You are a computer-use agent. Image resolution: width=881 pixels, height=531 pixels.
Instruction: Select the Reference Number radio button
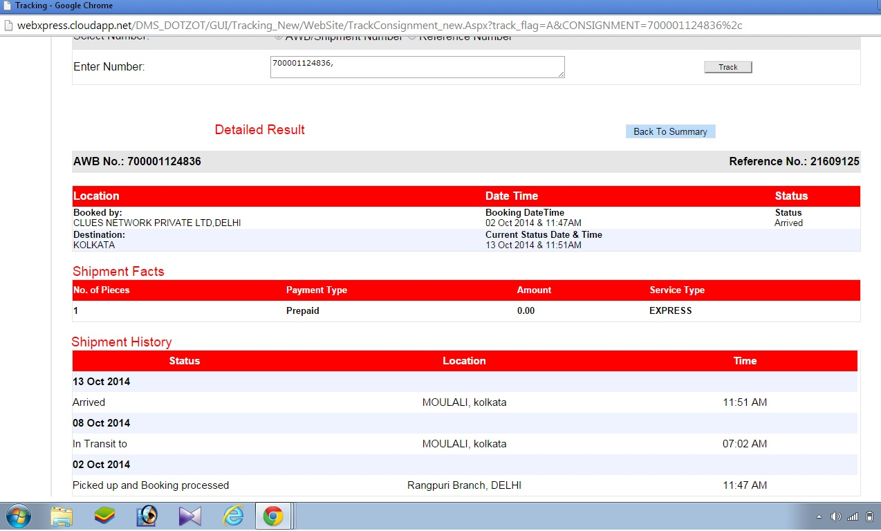412,37
